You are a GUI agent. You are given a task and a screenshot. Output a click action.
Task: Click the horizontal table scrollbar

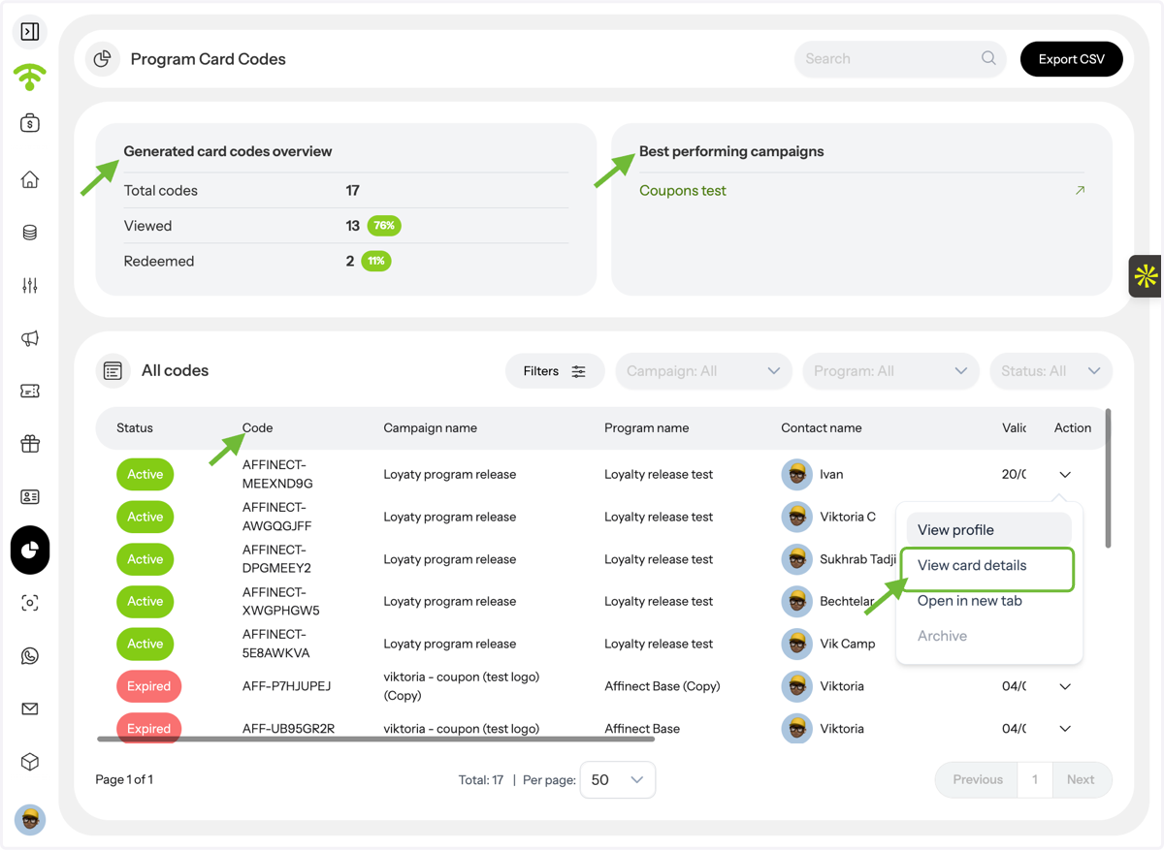click(376, 740)
